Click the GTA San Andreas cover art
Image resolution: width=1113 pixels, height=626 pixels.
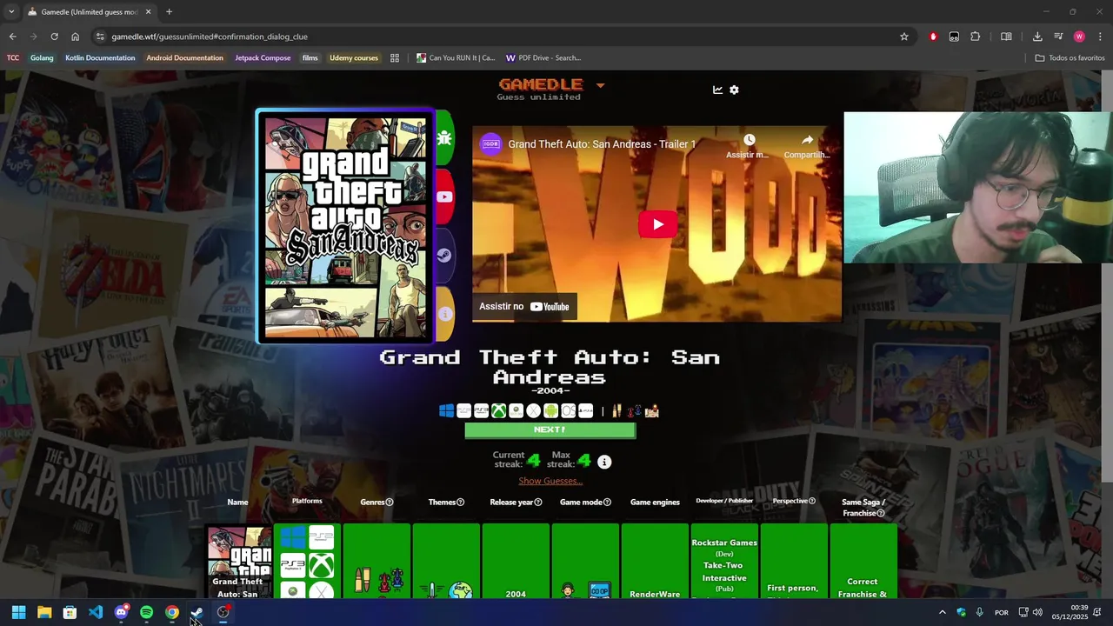click(x=345, y=226)
